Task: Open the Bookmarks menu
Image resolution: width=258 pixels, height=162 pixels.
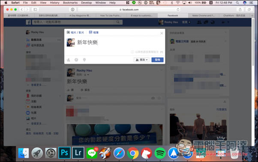Action: click(x=70, y=3)
